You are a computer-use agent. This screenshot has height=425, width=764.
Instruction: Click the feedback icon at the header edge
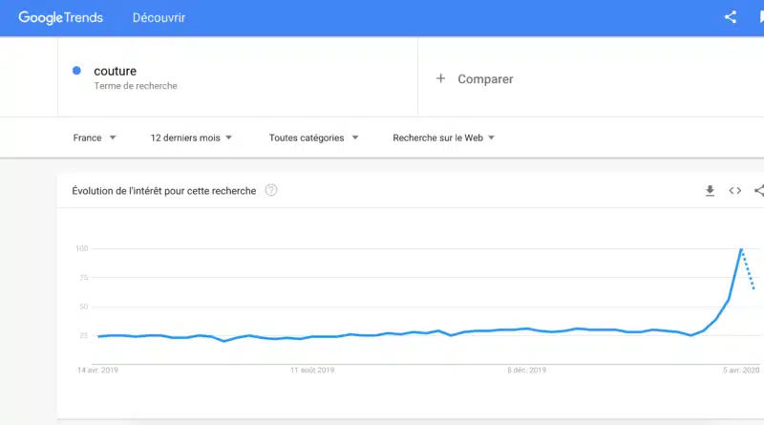tap(760, 17)
